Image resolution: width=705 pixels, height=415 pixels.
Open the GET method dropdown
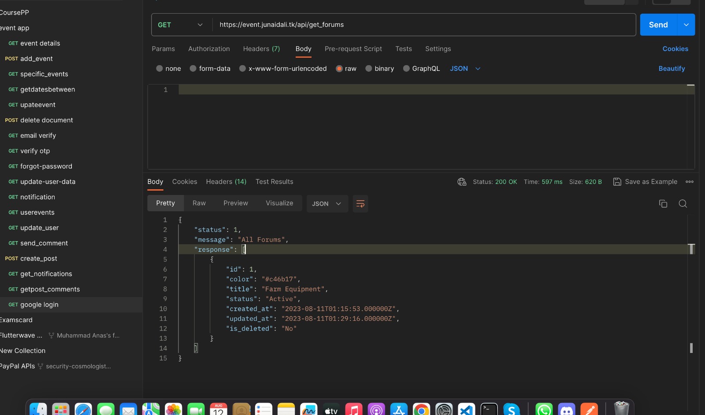[181, 25]
